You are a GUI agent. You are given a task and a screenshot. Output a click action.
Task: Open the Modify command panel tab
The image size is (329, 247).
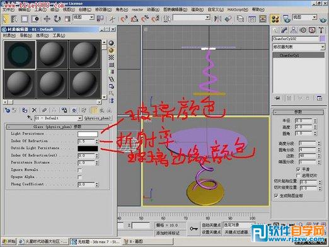284,30
